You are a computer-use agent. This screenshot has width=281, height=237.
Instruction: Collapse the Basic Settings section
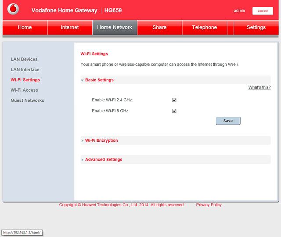176,80
